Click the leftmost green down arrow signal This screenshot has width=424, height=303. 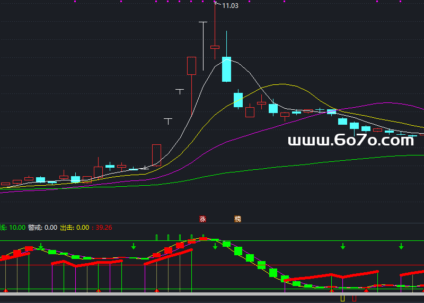click(x=41, y=246)
